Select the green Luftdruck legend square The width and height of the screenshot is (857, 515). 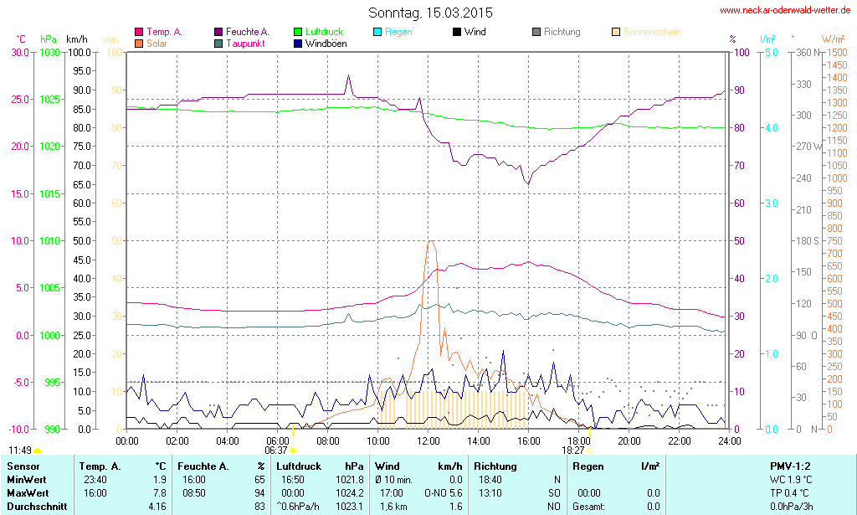click(x=298, y=32)
